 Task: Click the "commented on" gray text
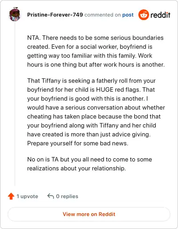(102, 15)
